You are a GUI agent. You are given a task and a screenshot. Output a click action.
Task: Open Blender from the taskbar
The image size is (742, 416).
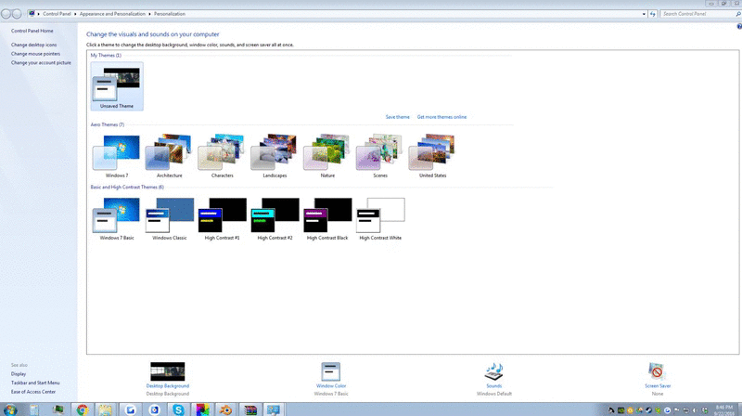coord(226,409)
